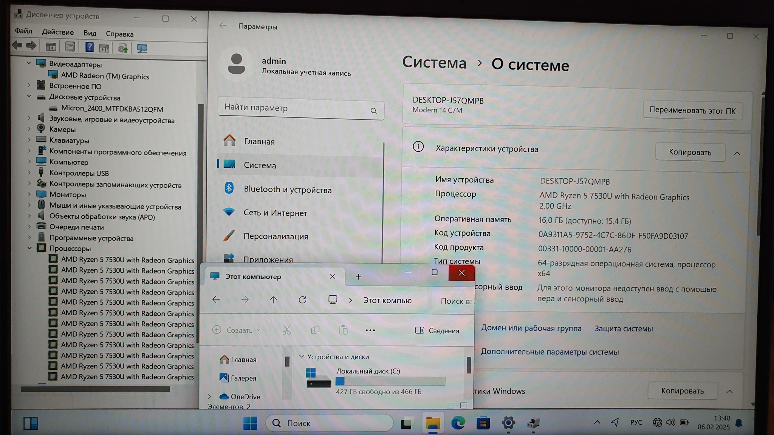Open the Действие menu in Device Manager

click(x=57, y=32)
